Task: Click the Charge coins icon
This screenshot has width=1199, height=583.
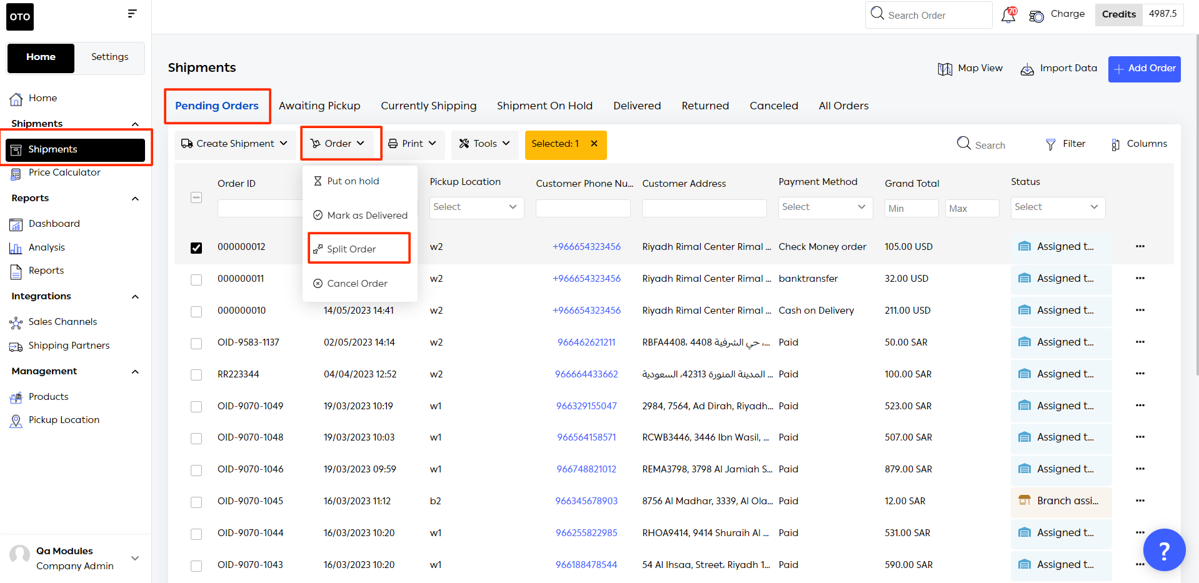Action: (x=1036, y=16)
